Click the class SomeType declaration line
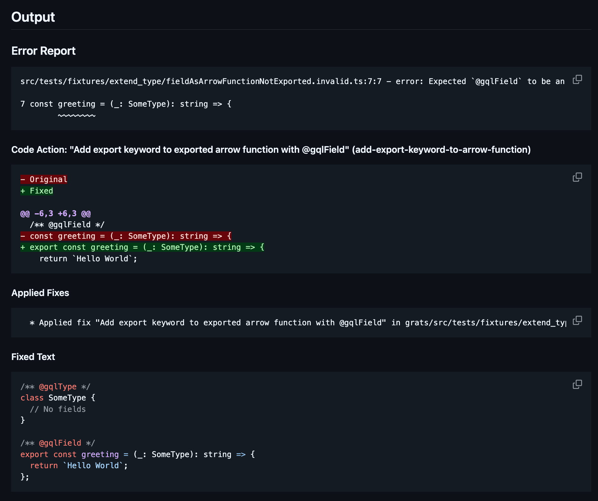 click(58, 398)
